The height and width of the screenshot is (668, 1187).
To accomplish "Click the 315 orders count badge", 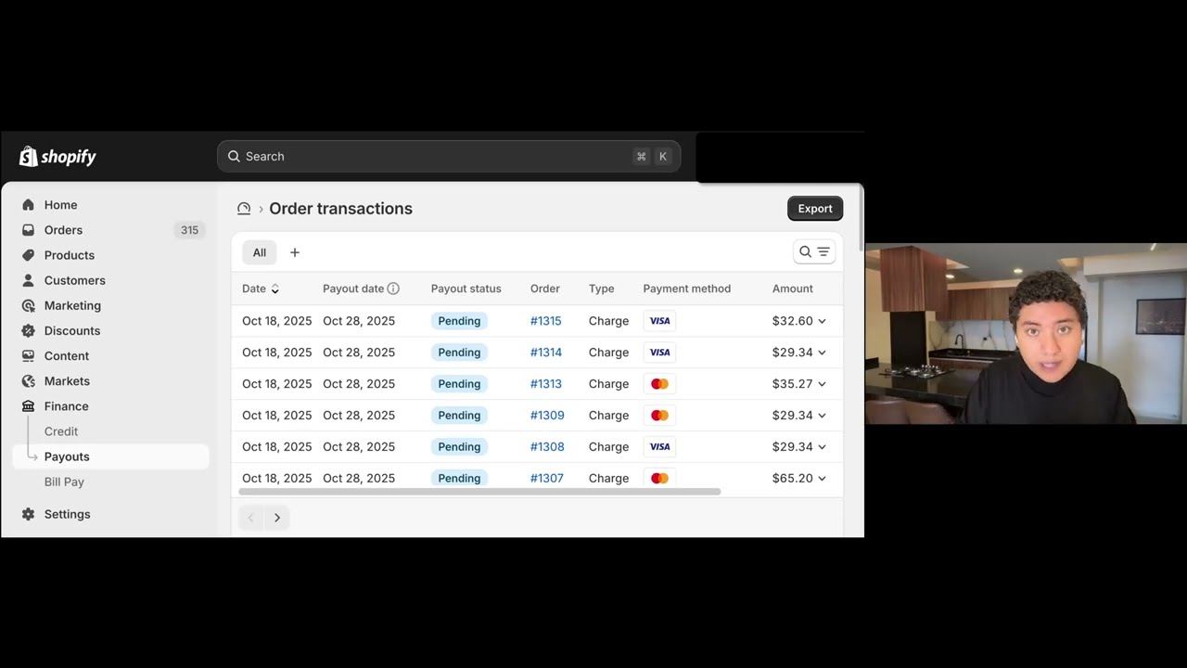I will (x=189, y=230).
